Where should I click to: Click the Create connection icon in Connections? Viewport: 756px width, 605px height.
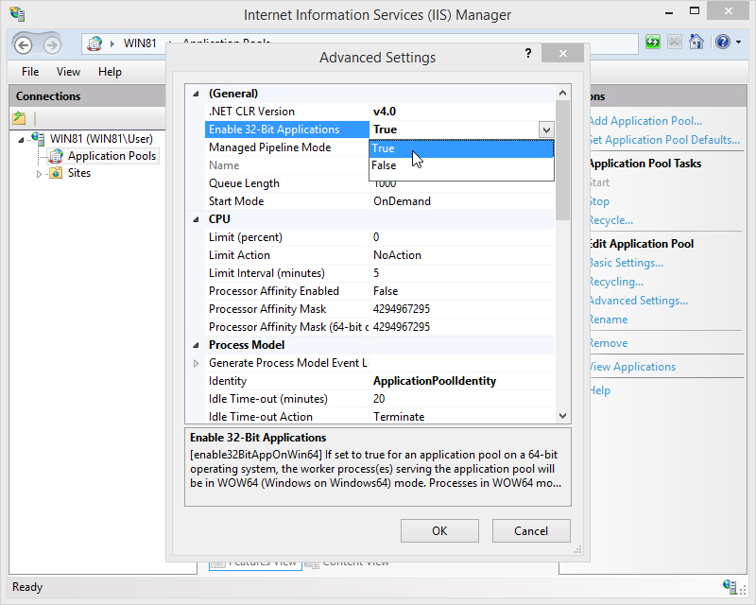[19, 117]
